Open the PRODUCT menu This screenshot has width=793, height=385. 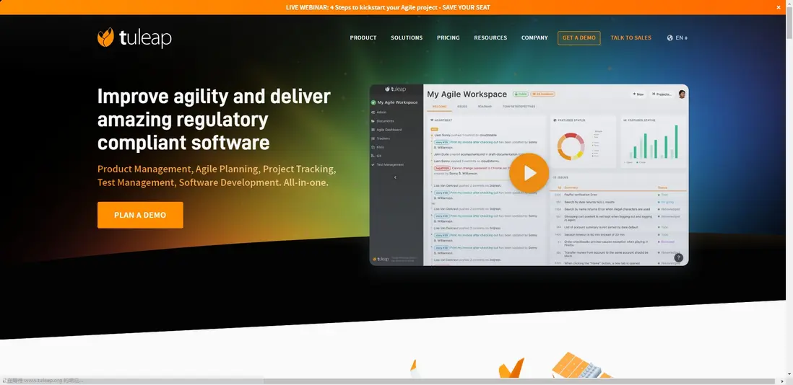click(363, 37)
